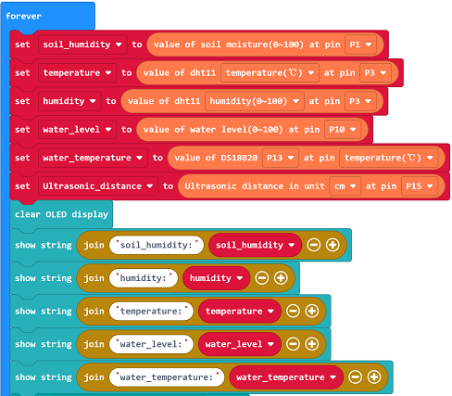This screenshot has height=396, width=452.
Task: Open humidity variable dropdown in join block
Action: click(216, 278)
